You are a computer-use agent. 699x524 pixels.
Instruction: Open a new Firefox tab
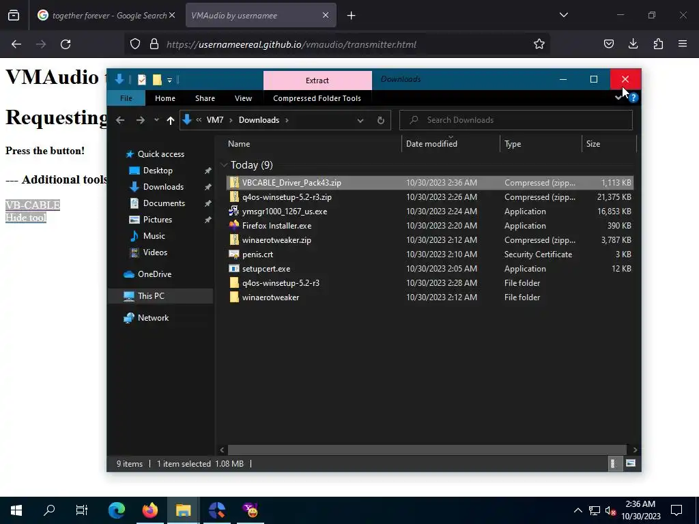352,16
